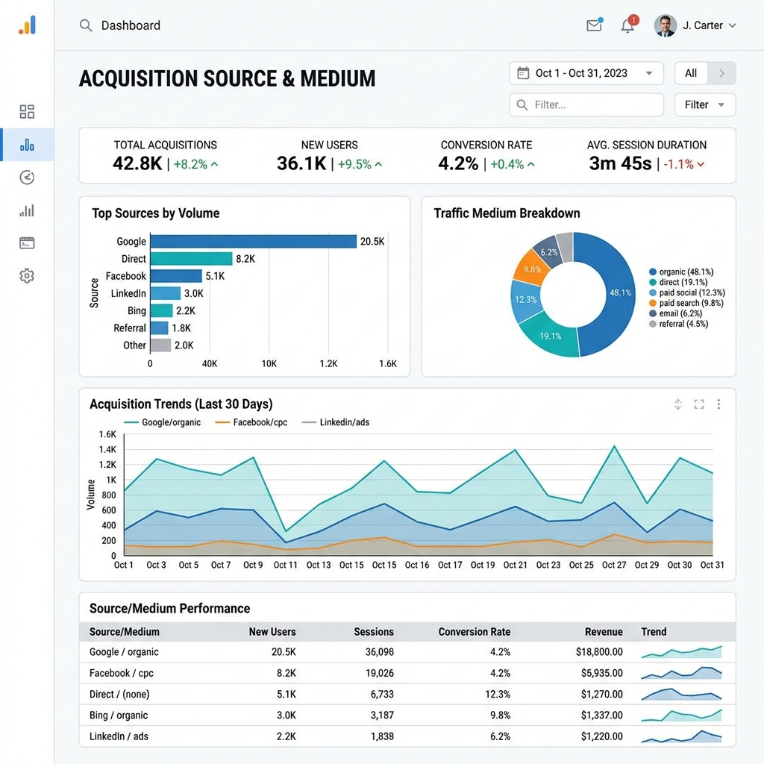Click the Dashboard title in top bar
This screenshot has width=764, height=764.
(x=131, y=25)
